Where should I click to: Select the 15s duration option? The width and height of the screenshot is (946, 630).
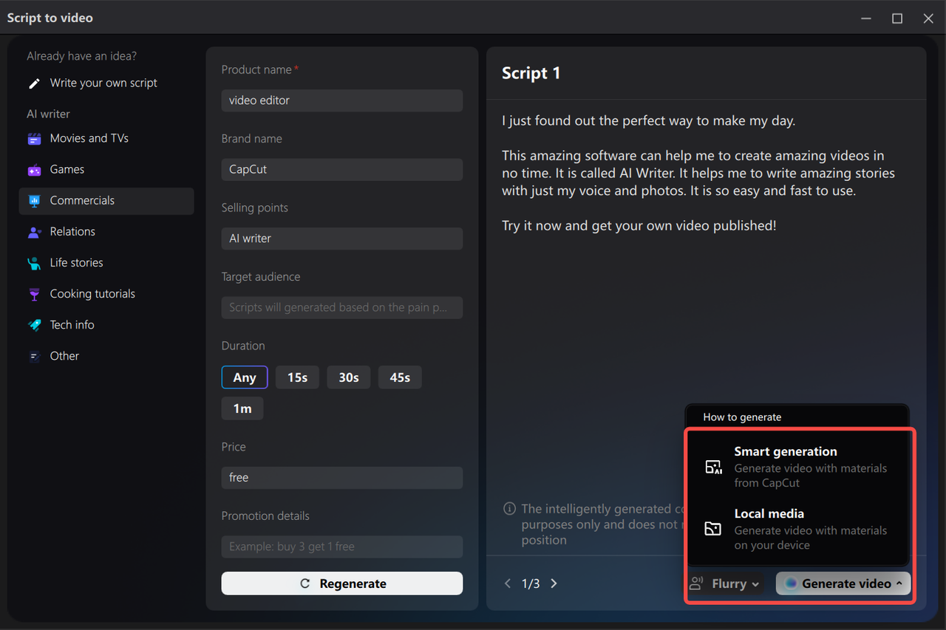pos(297,377)
